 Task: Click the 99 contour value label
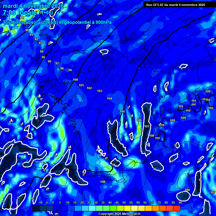(70, 70)
